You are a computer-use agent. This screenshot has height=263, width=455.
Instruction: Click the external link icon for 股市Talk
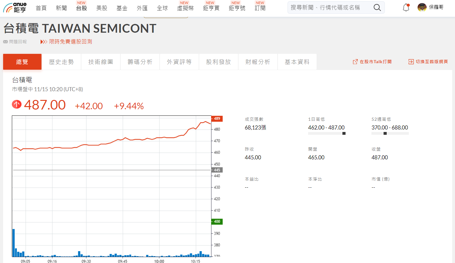[355, 62]
